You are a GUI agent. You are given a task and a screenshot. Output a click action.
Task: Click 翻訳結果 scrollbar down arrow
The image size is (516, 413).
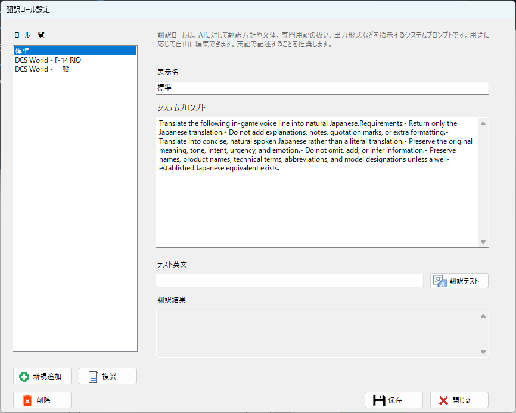pos(483,352)
